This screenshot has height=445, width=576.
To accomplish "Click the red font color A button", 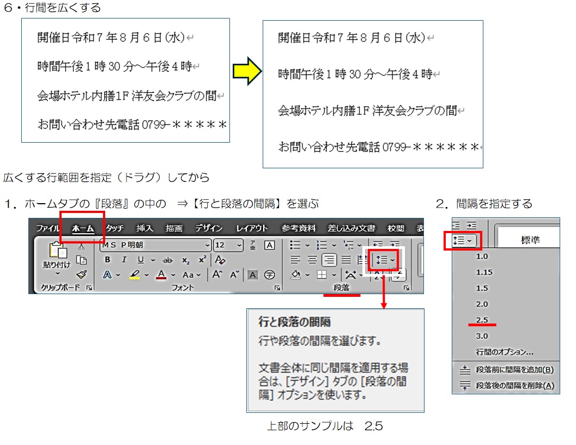I will coord(161,275).
